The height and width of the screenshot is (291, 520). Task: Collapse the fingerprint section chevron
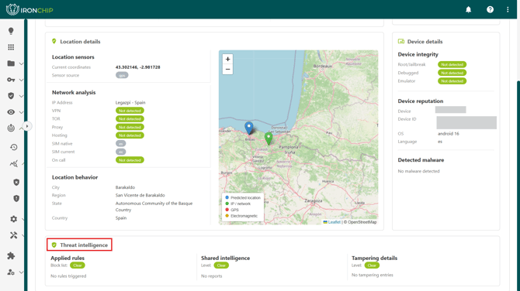point(21,128)
